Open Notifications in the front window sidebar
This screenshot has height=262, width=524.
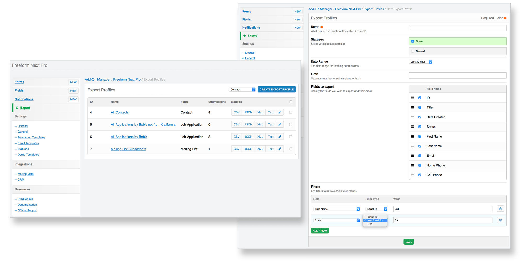coord(24,99)
